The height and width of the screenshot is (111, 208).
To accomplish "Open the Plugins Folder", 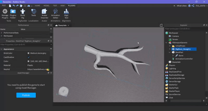I will click(13, 14).
